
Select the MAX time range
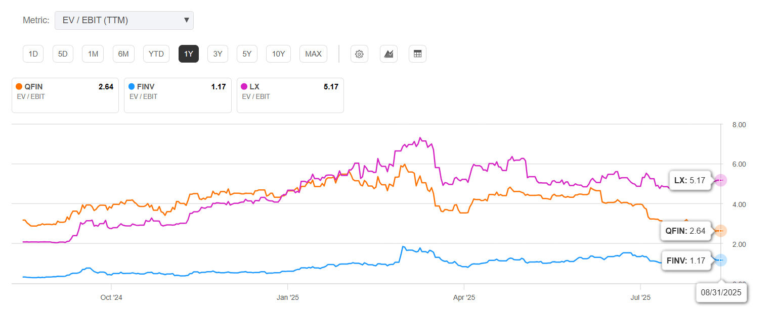(313, 54)
